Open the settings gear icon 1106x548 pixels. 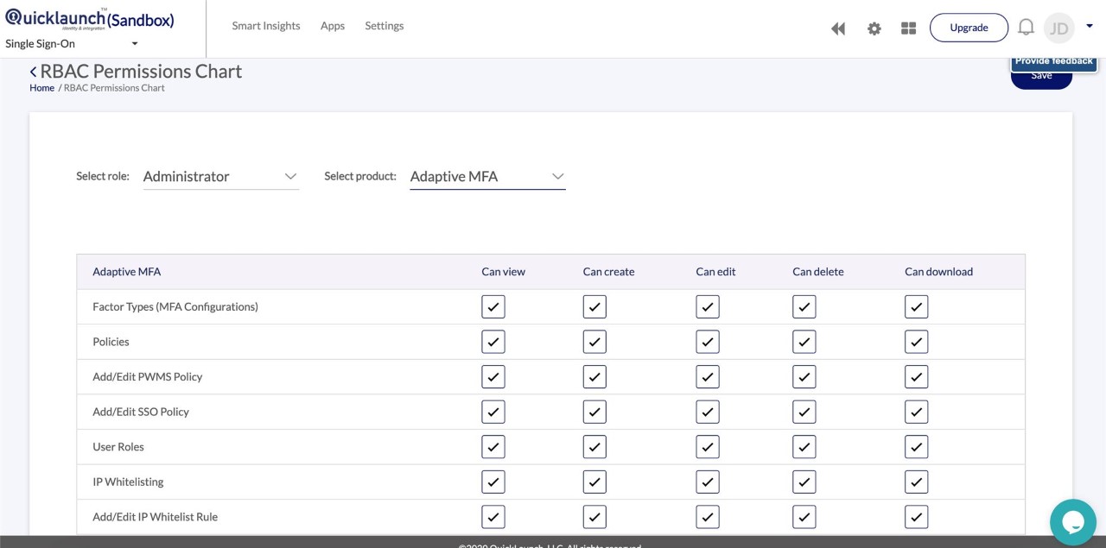874,28
